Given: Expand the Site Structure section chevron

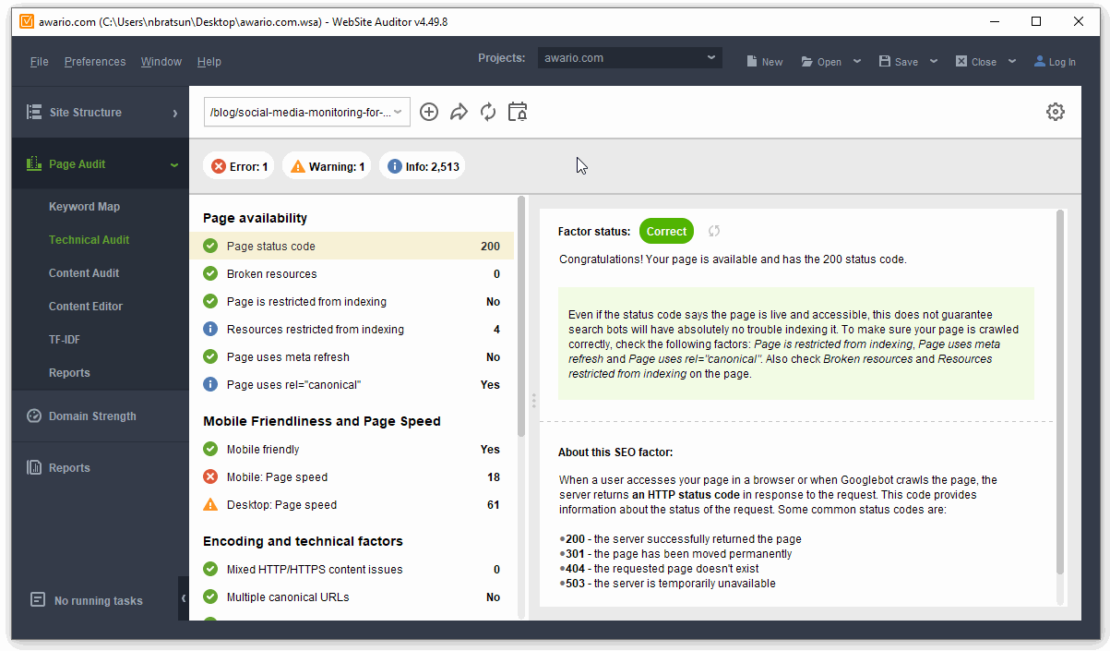Looking at the screenshot, I should (x=174, y=113).
